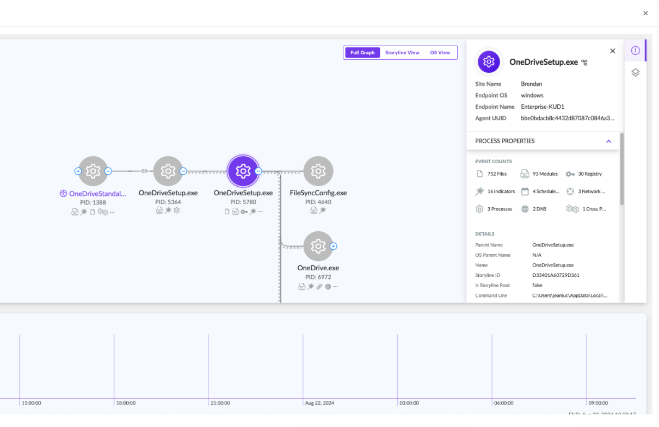Click the 16 Indicators icon
This screenshot has width=659, height=427.
point(479,191)
